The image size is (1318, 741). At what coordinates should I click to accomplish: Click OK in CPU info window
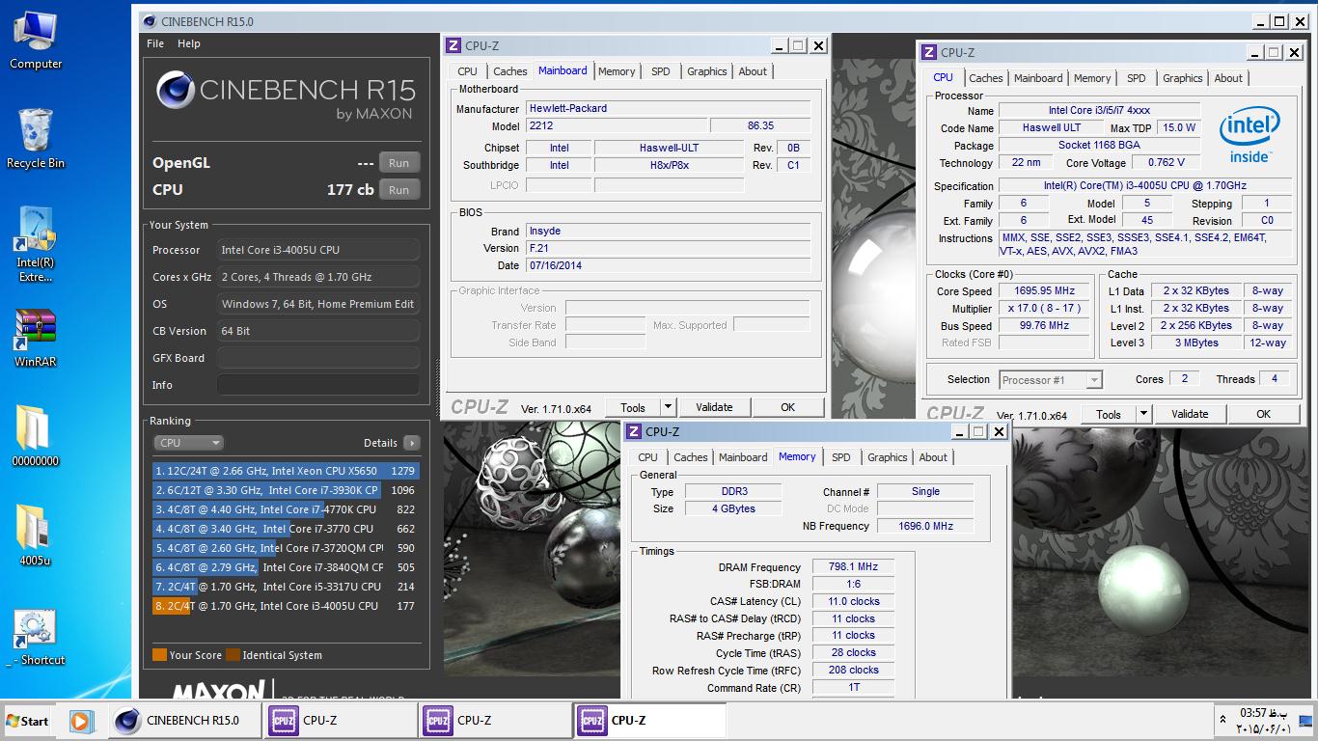[x=1263, y=414]
